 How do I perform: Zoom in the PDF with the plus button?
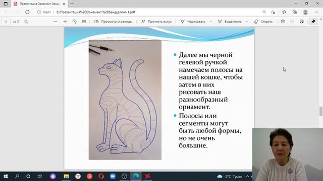click(x=65, y=21)
